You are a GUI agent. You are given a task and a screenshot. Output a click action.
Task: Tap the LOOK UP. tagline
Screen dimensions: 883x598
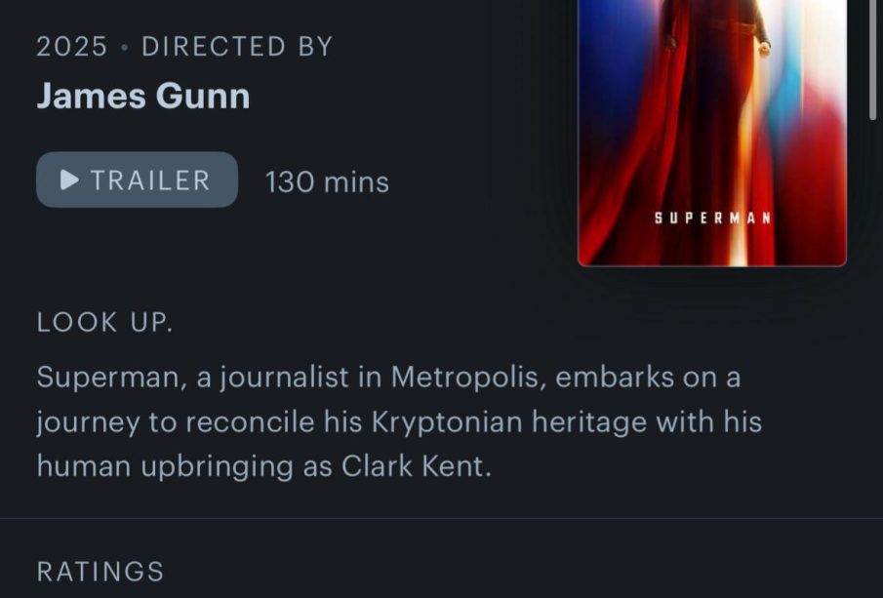104,323
